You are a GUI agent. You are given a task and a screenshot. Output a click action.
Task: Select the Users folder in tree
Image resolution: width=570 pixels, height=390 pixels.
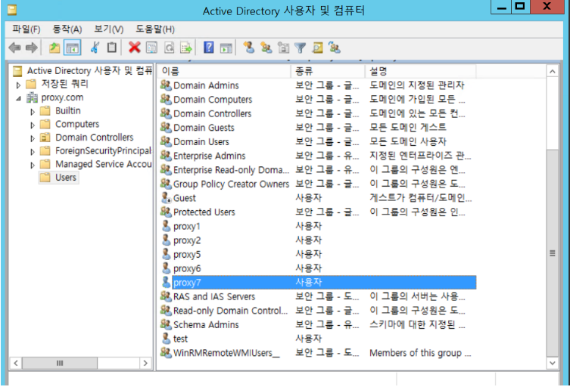tap(58, 178)
